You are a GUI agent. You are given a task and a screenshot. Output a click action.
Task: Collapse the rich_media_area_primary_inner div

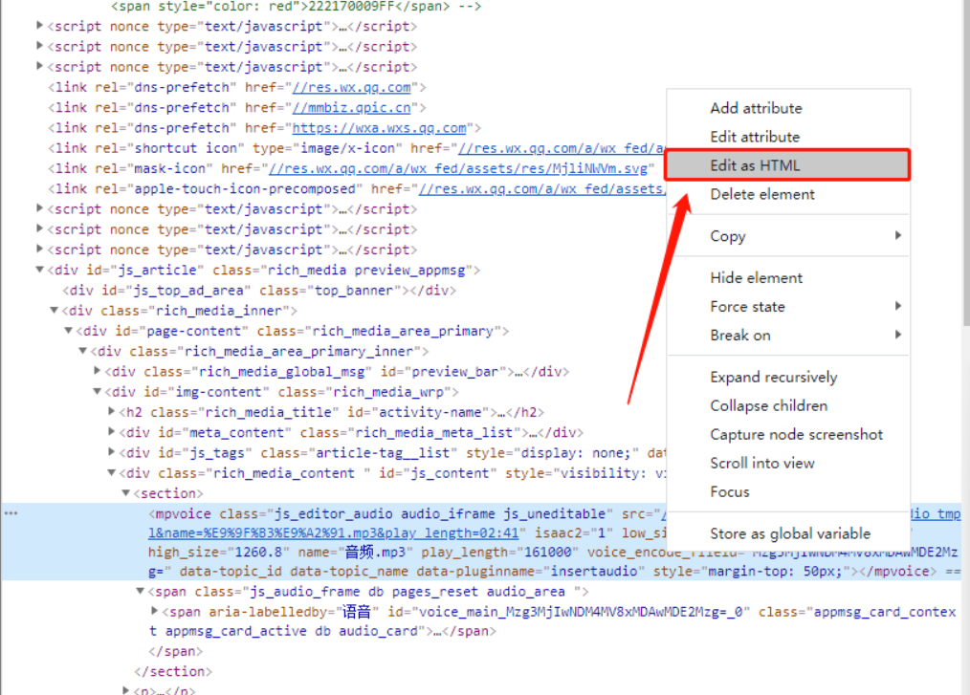pyautogui.click(x=83, y=351)
